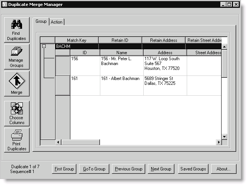Click the First Group button
This screenshot has height=185, width=247.
64,169
